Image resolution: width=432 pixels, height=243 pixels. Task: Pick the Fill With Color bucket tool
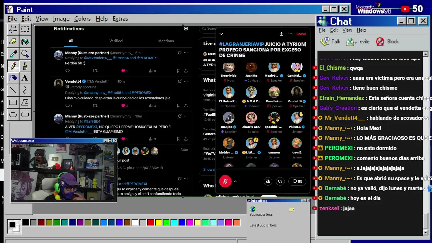click(x=25, y=41)
